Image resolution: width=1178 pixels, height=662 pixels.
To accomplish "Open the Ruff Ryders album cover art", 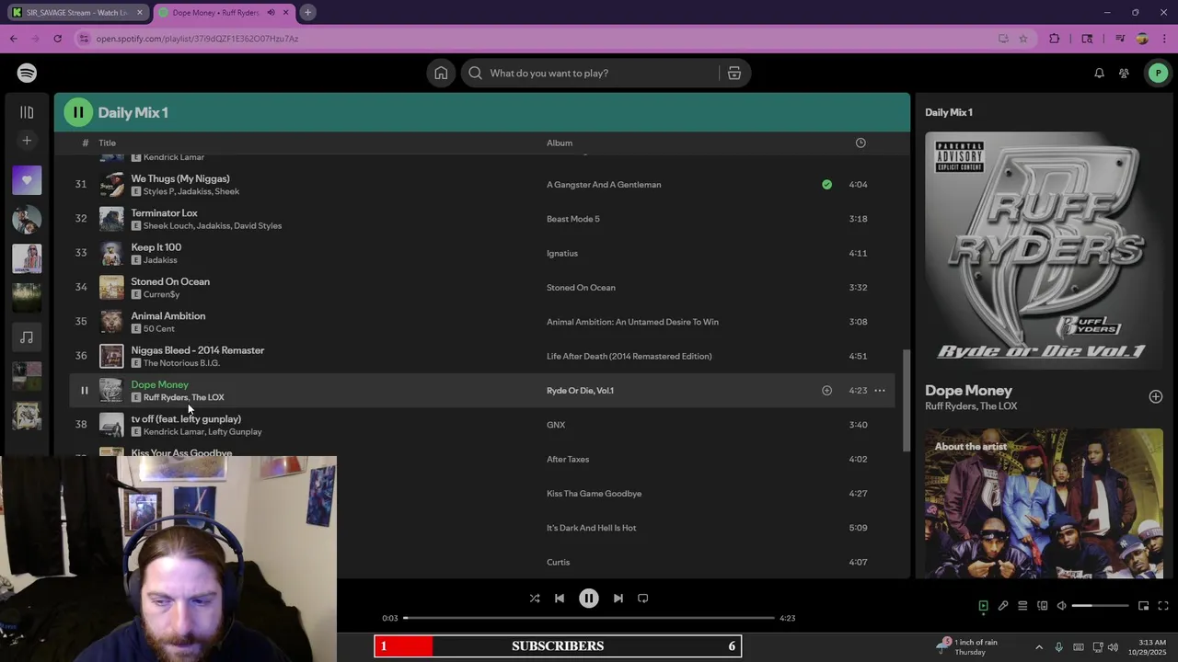I will coord(1044,250).
